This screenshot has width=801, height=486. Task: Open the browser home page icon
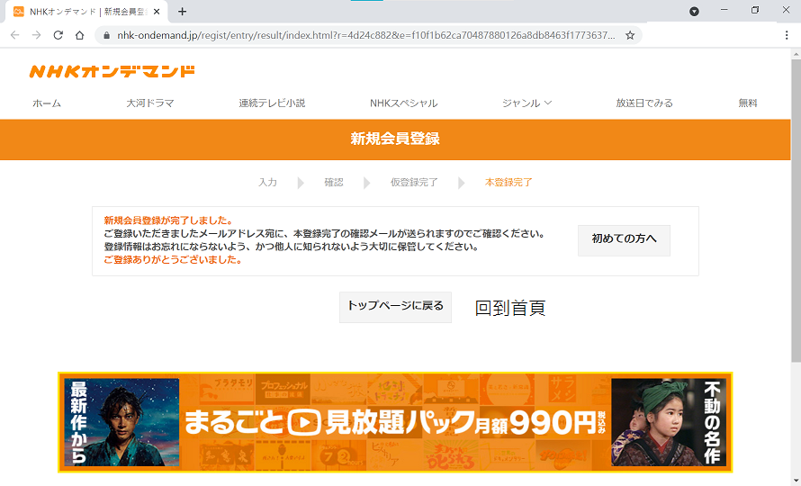80,35
